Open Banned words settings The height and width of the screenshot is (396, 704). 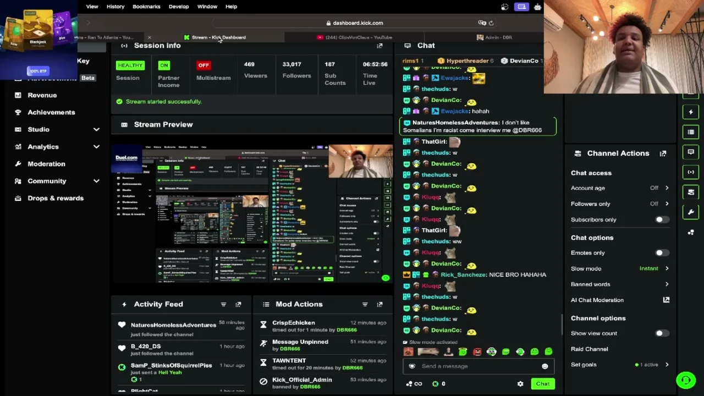tap(667, 284)
